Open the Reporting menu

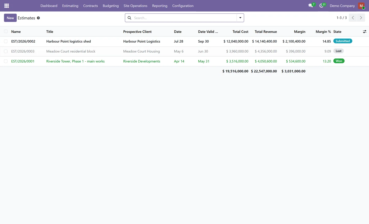[160, 6]
